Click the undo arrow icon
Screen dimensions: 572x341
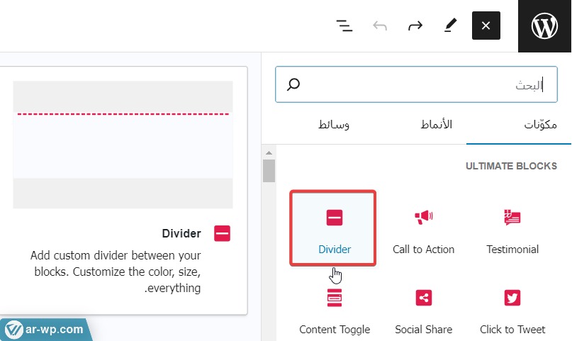[380, 26]
